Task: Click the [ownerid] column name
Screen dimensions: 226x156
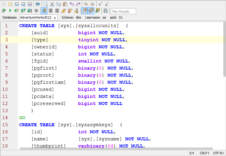Action: (x=44, y=47)
